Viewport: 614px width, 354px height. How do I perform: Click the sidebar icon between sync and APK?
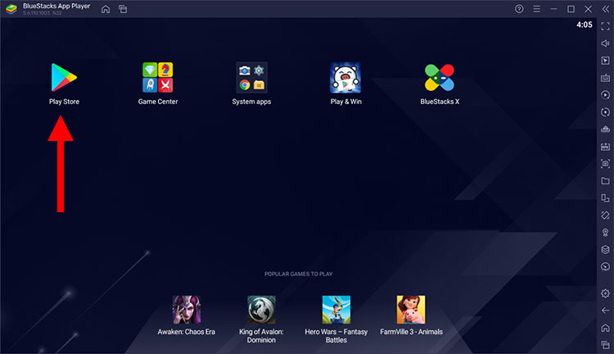pyautogui.click(x=605, y=129)
